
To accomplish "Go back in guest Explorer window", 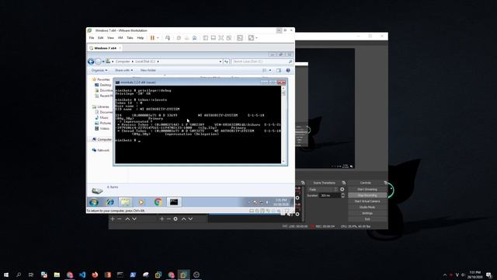I will tap(91, 61).
